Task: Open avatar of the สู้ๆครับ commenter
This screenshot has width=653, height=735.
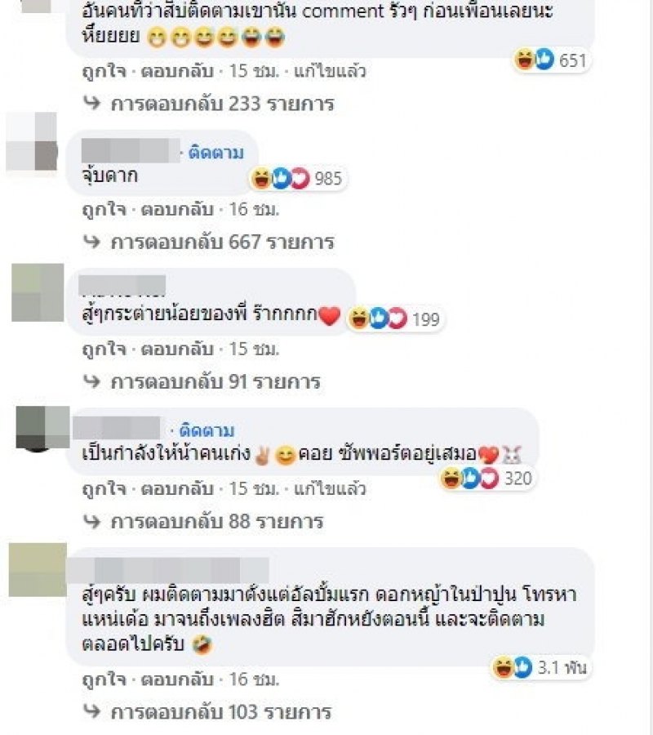Action: pyautogui.click(x=38, y=569)
